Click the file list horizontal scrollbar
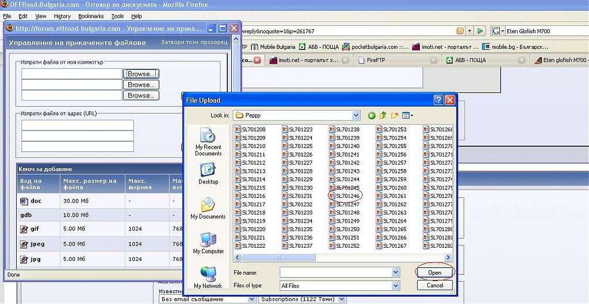Screen dimensions: 589x304 [345, 258]
